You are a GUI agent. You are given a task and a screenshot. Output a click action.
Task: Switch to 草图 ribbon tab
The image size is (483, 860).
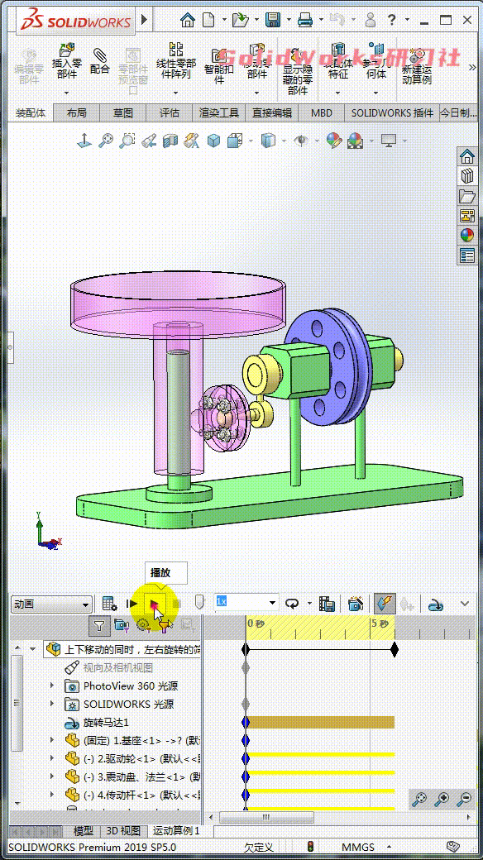(123, 113)
